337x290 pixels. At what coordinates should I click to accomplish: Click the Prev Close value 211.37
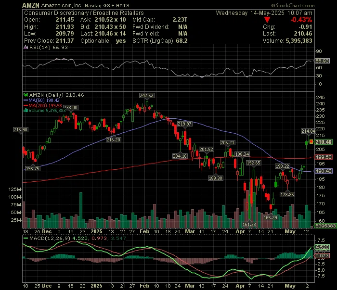point(65,41)
